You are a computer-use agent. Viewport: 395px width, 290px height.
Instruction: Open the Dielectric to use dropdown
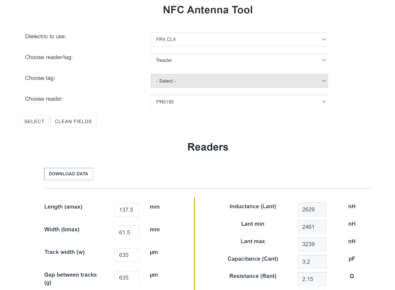coord(239,39)
